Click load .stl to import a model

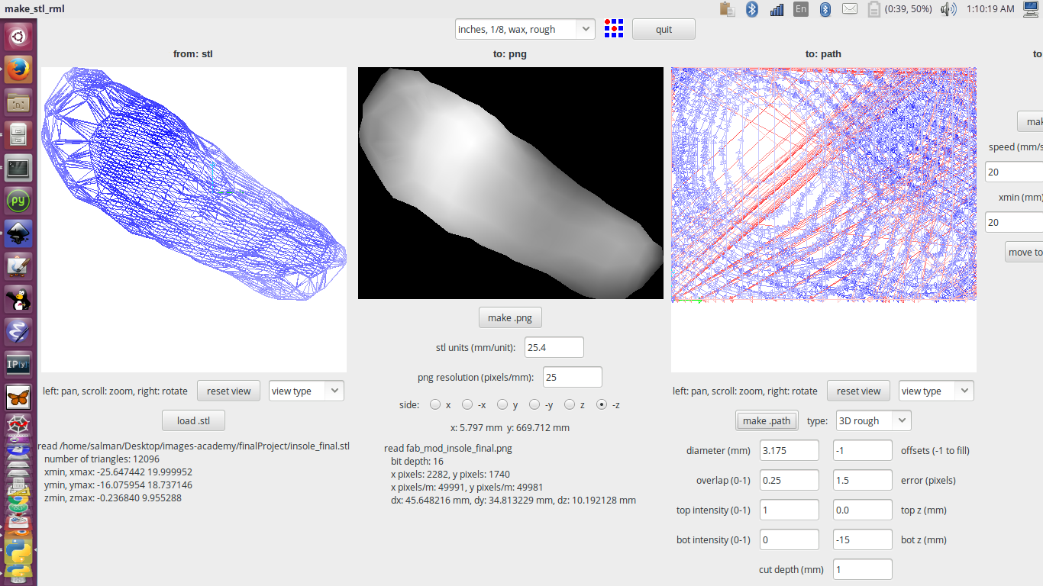(192, 420)
